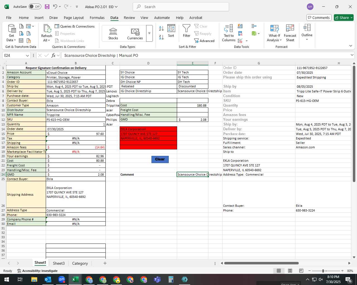Click the Share button
This screenshot has height=285, width=357.
pos(344,18)
